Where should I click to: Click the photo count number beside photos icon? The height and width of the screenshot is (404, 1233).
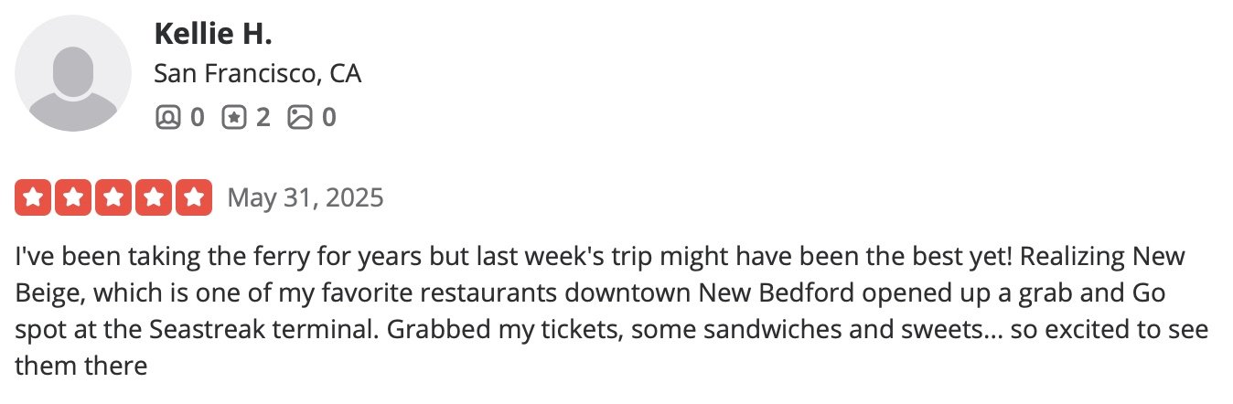click(328, 117)
